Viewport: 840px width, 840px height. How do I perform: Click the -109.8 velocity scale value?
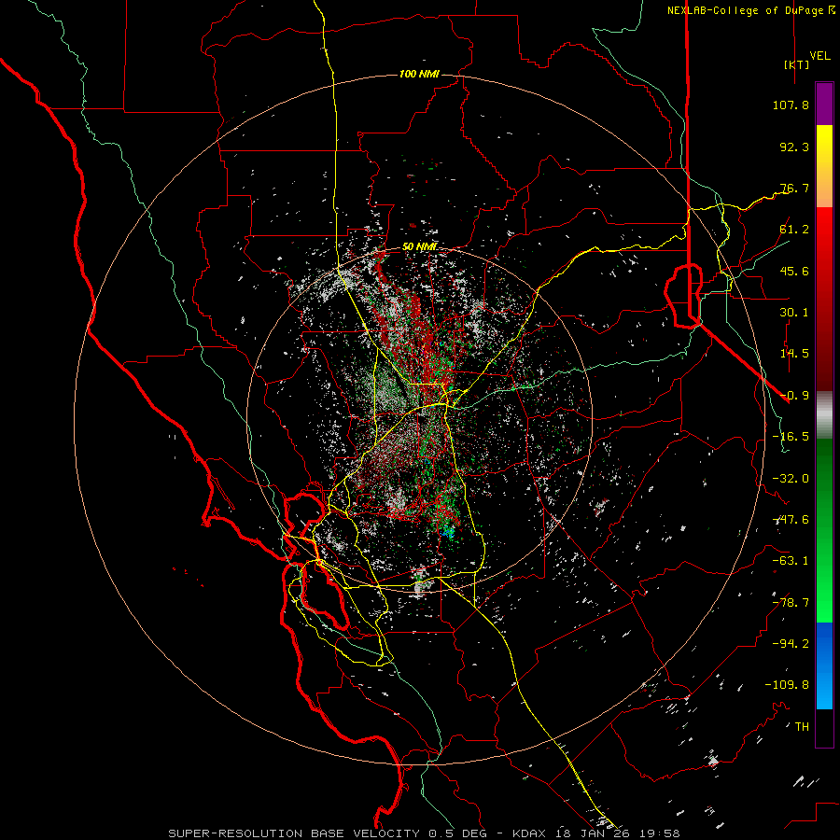click(x=787, y=685)
